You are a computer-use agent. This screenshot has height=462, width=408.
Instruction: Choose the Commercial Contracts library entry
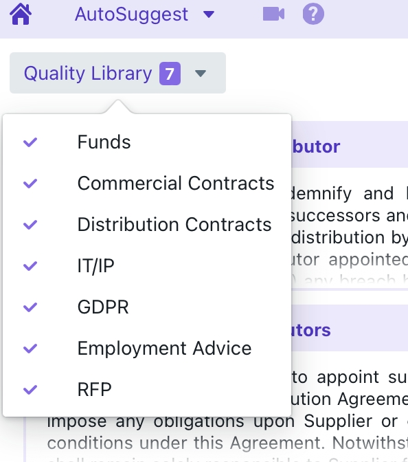point(176,184)
